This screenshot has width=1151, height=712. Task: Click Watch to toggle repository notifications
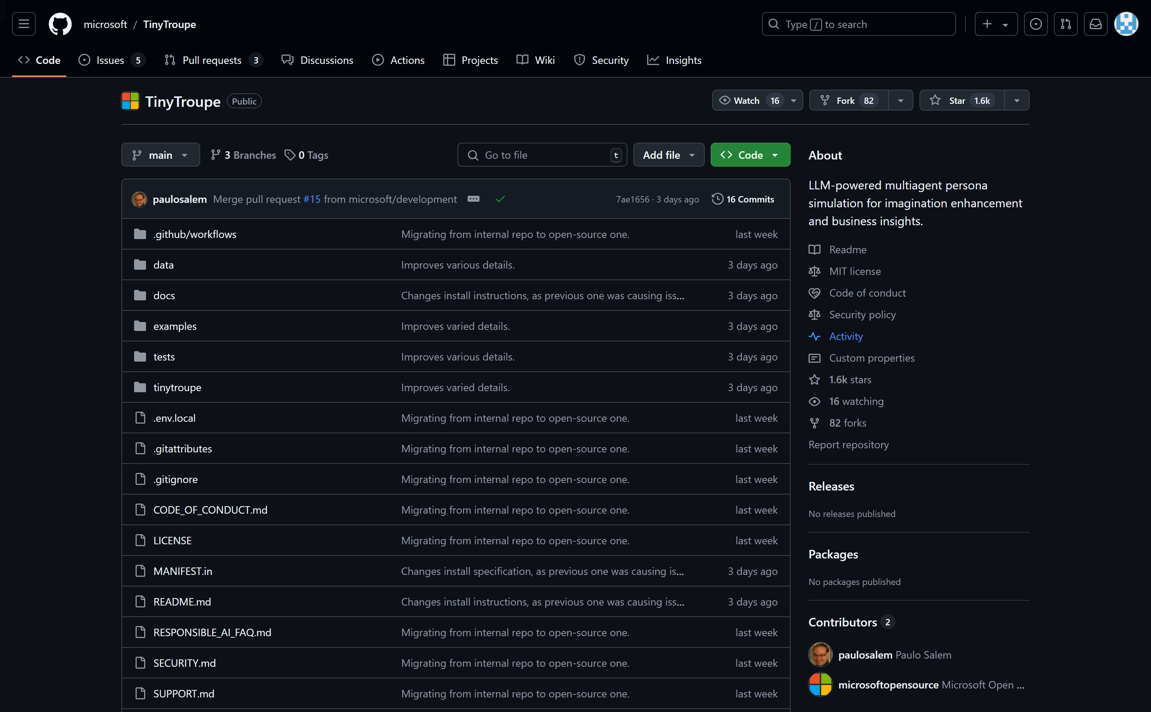(x=747, y=101)
